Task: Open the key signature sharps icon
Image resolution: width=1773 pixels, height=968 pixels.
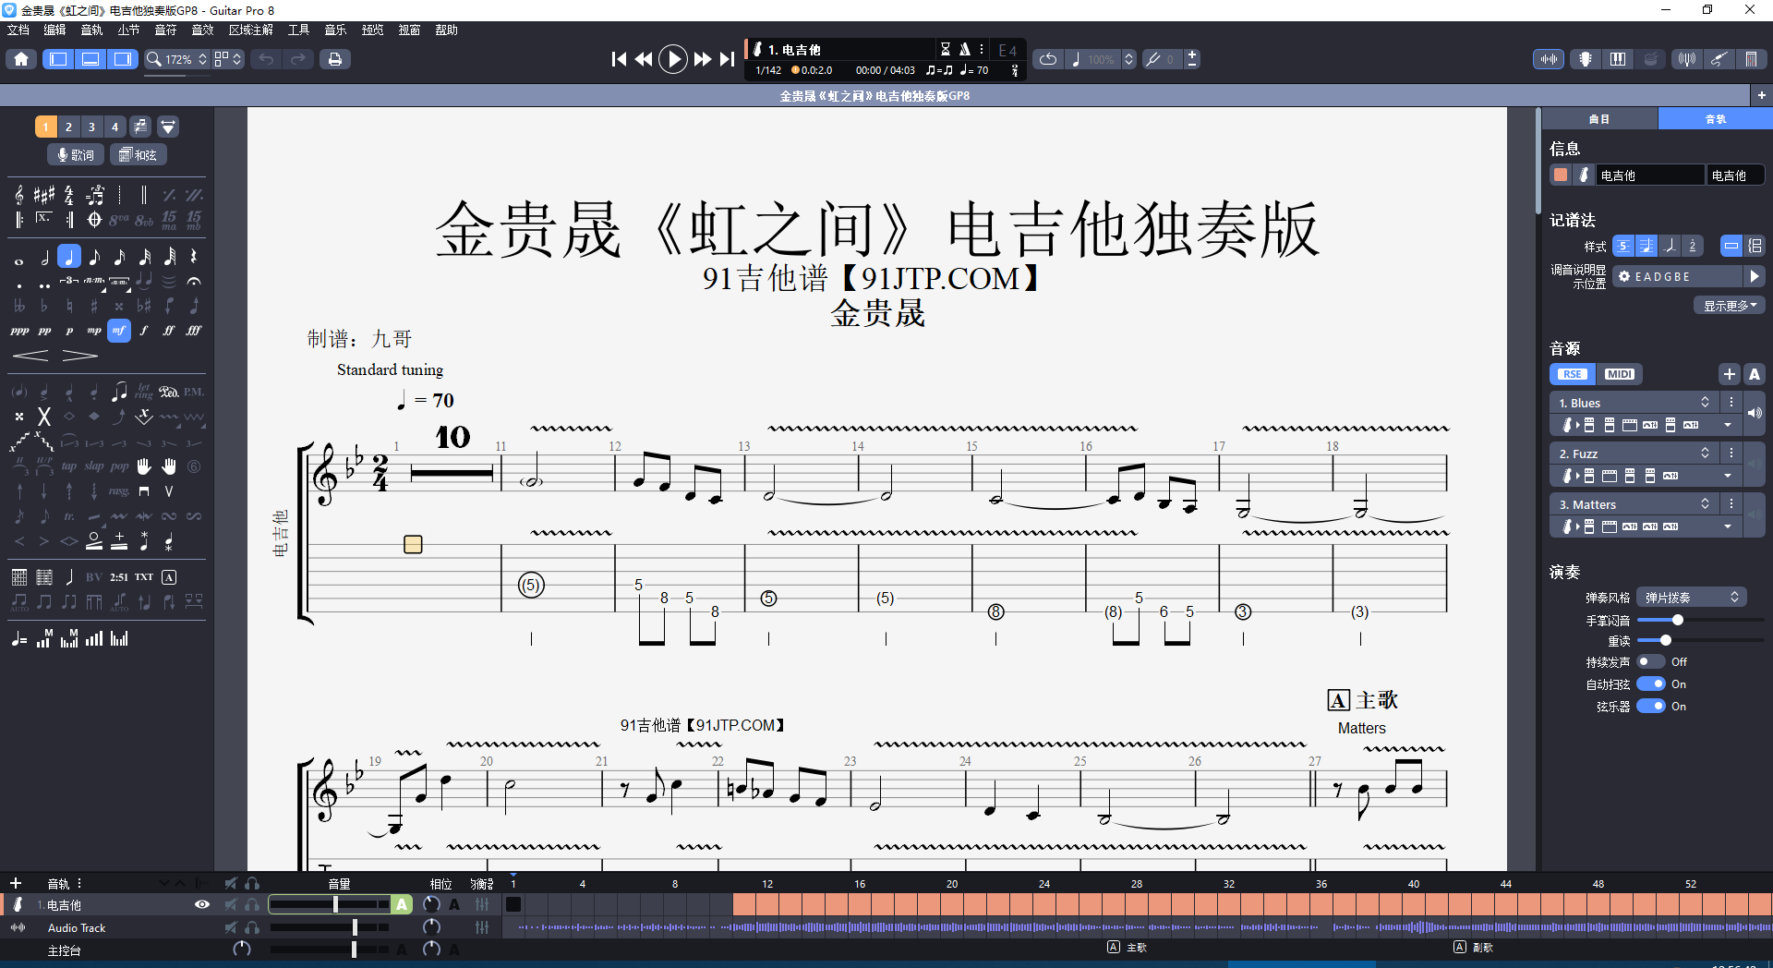Action: [x=44, y=195]
